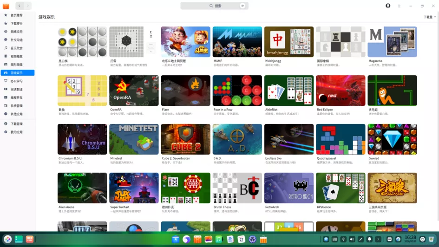Click the Endless Sky title text

tap(273, 158)
